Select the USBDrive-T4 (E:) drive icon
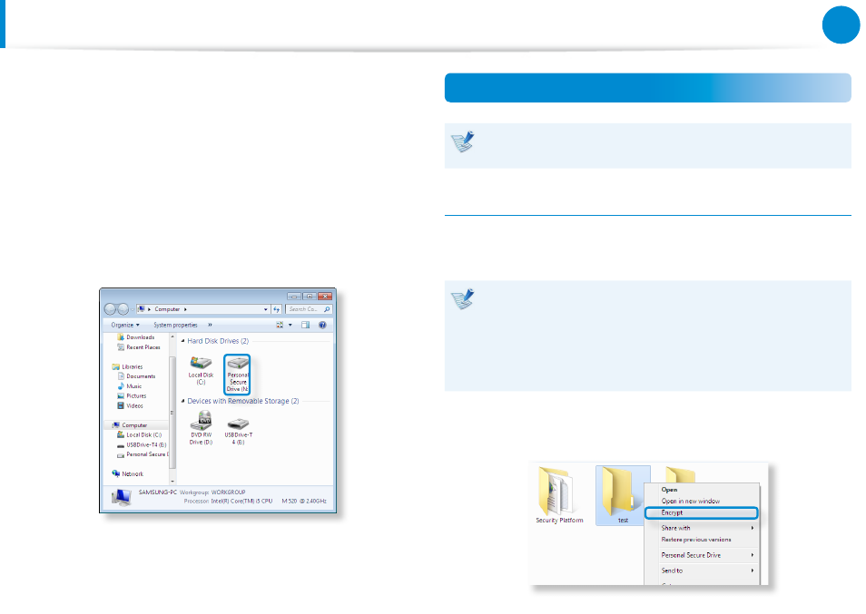This screenshot has height=614, width=866. (x=238, y=431)
